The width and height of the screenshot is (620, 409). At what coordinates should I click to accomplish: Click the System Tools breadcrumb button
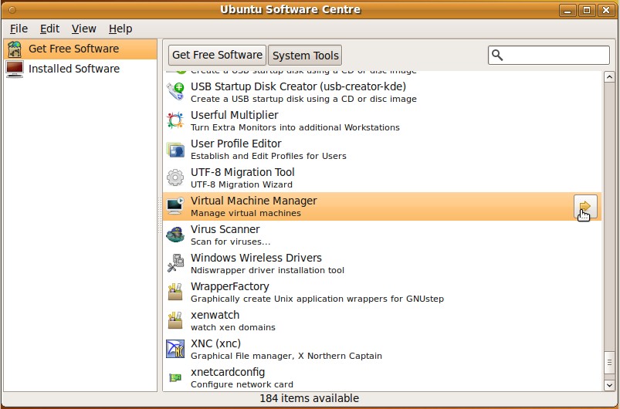pos(305,55)
